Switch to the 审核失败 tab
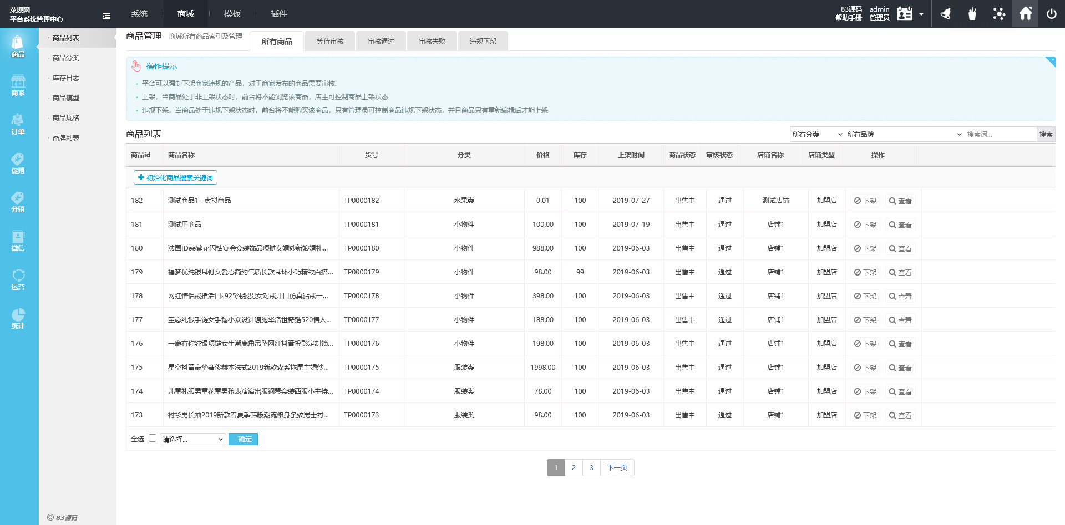This screenshot has height=525, width=1065. click(x=432, y=42)
